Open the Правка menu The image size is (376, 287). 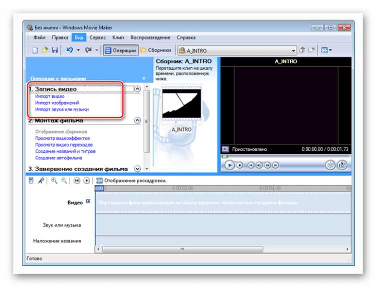click(60, 37)
